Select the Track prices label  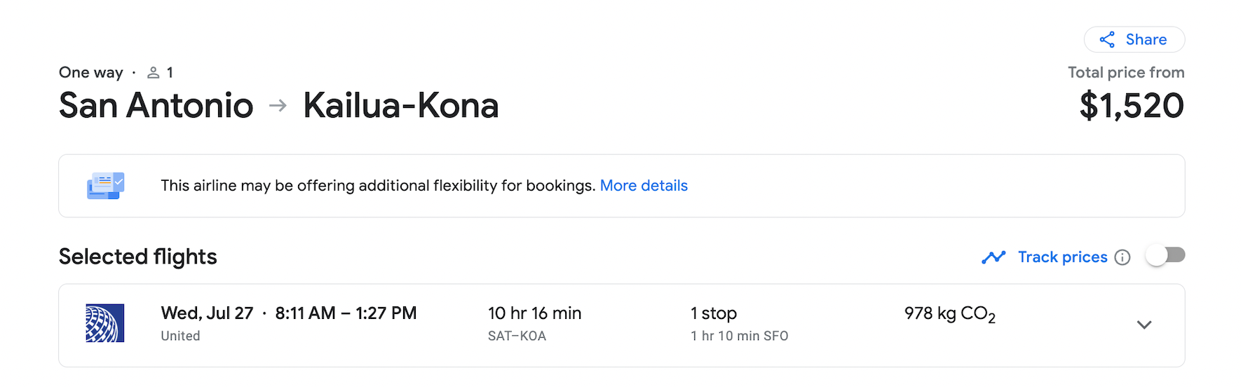[x=1062, y=257]
